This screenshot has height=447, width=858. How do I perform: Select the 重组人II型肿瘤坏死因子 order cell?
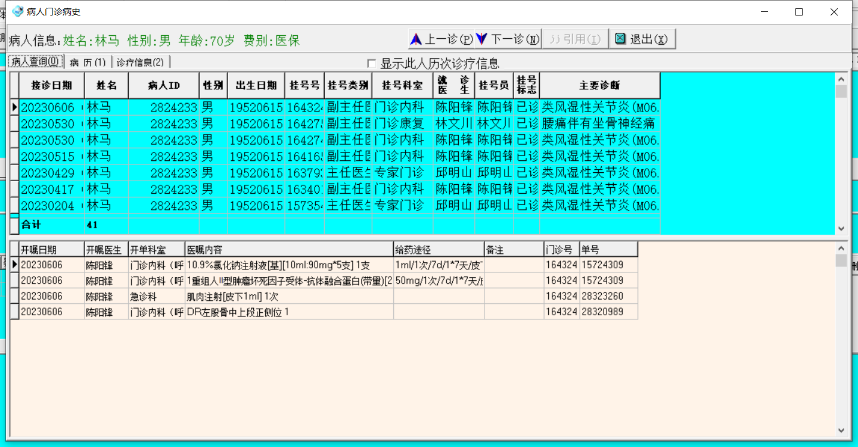click(x=290, y=281)
